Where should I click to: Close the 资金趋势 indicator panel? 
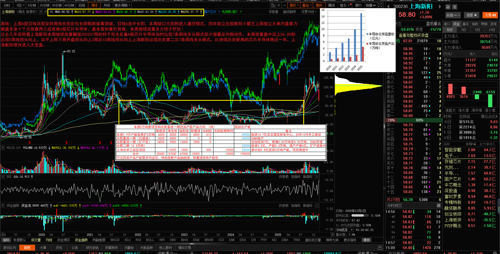[317, 205]
